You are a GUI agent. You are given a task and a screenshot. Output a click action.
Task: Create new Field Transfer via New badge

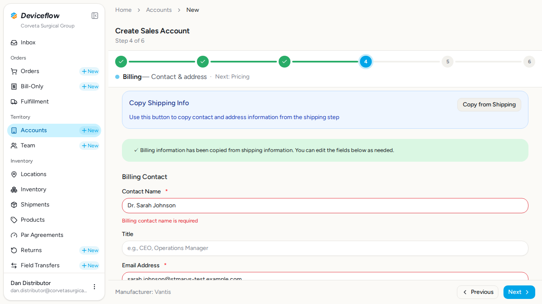pos(89,266)
